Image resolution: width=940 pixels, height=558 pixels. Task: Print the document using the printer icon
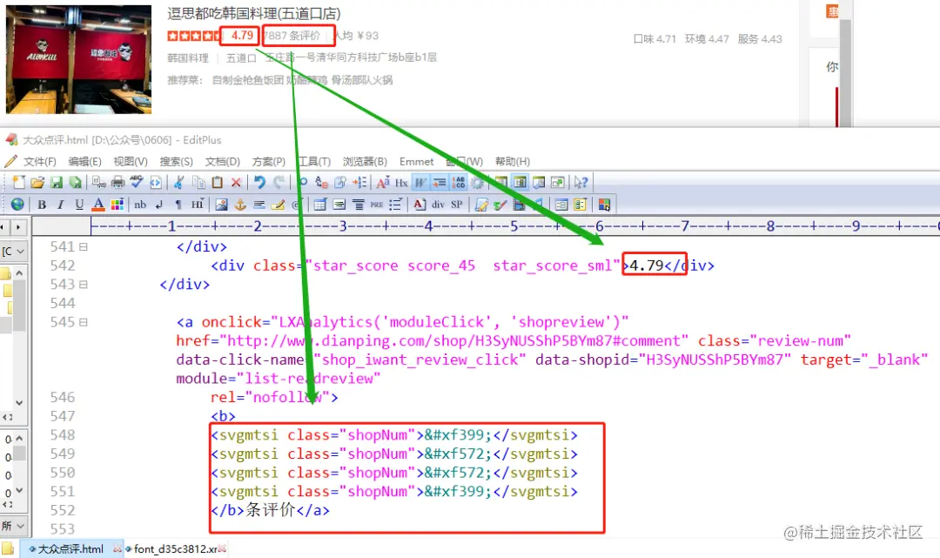click(118, 182)
